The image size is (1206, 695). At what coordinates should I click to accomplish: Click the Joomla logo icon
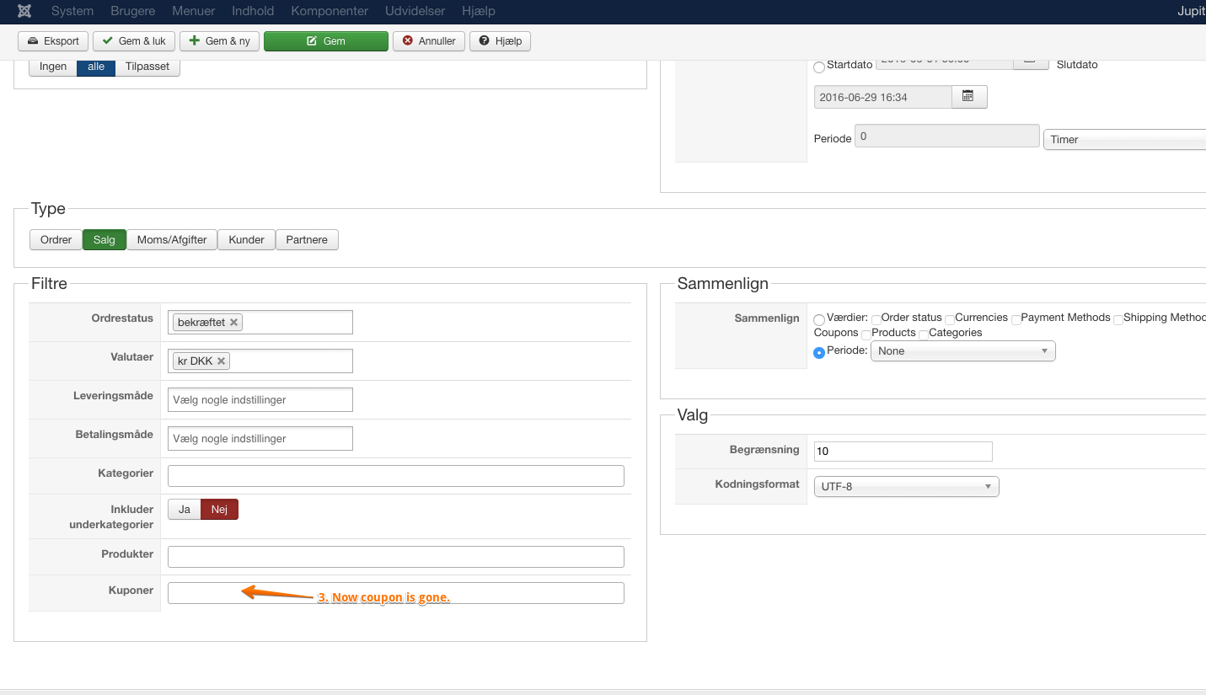(x=25, y=11)
